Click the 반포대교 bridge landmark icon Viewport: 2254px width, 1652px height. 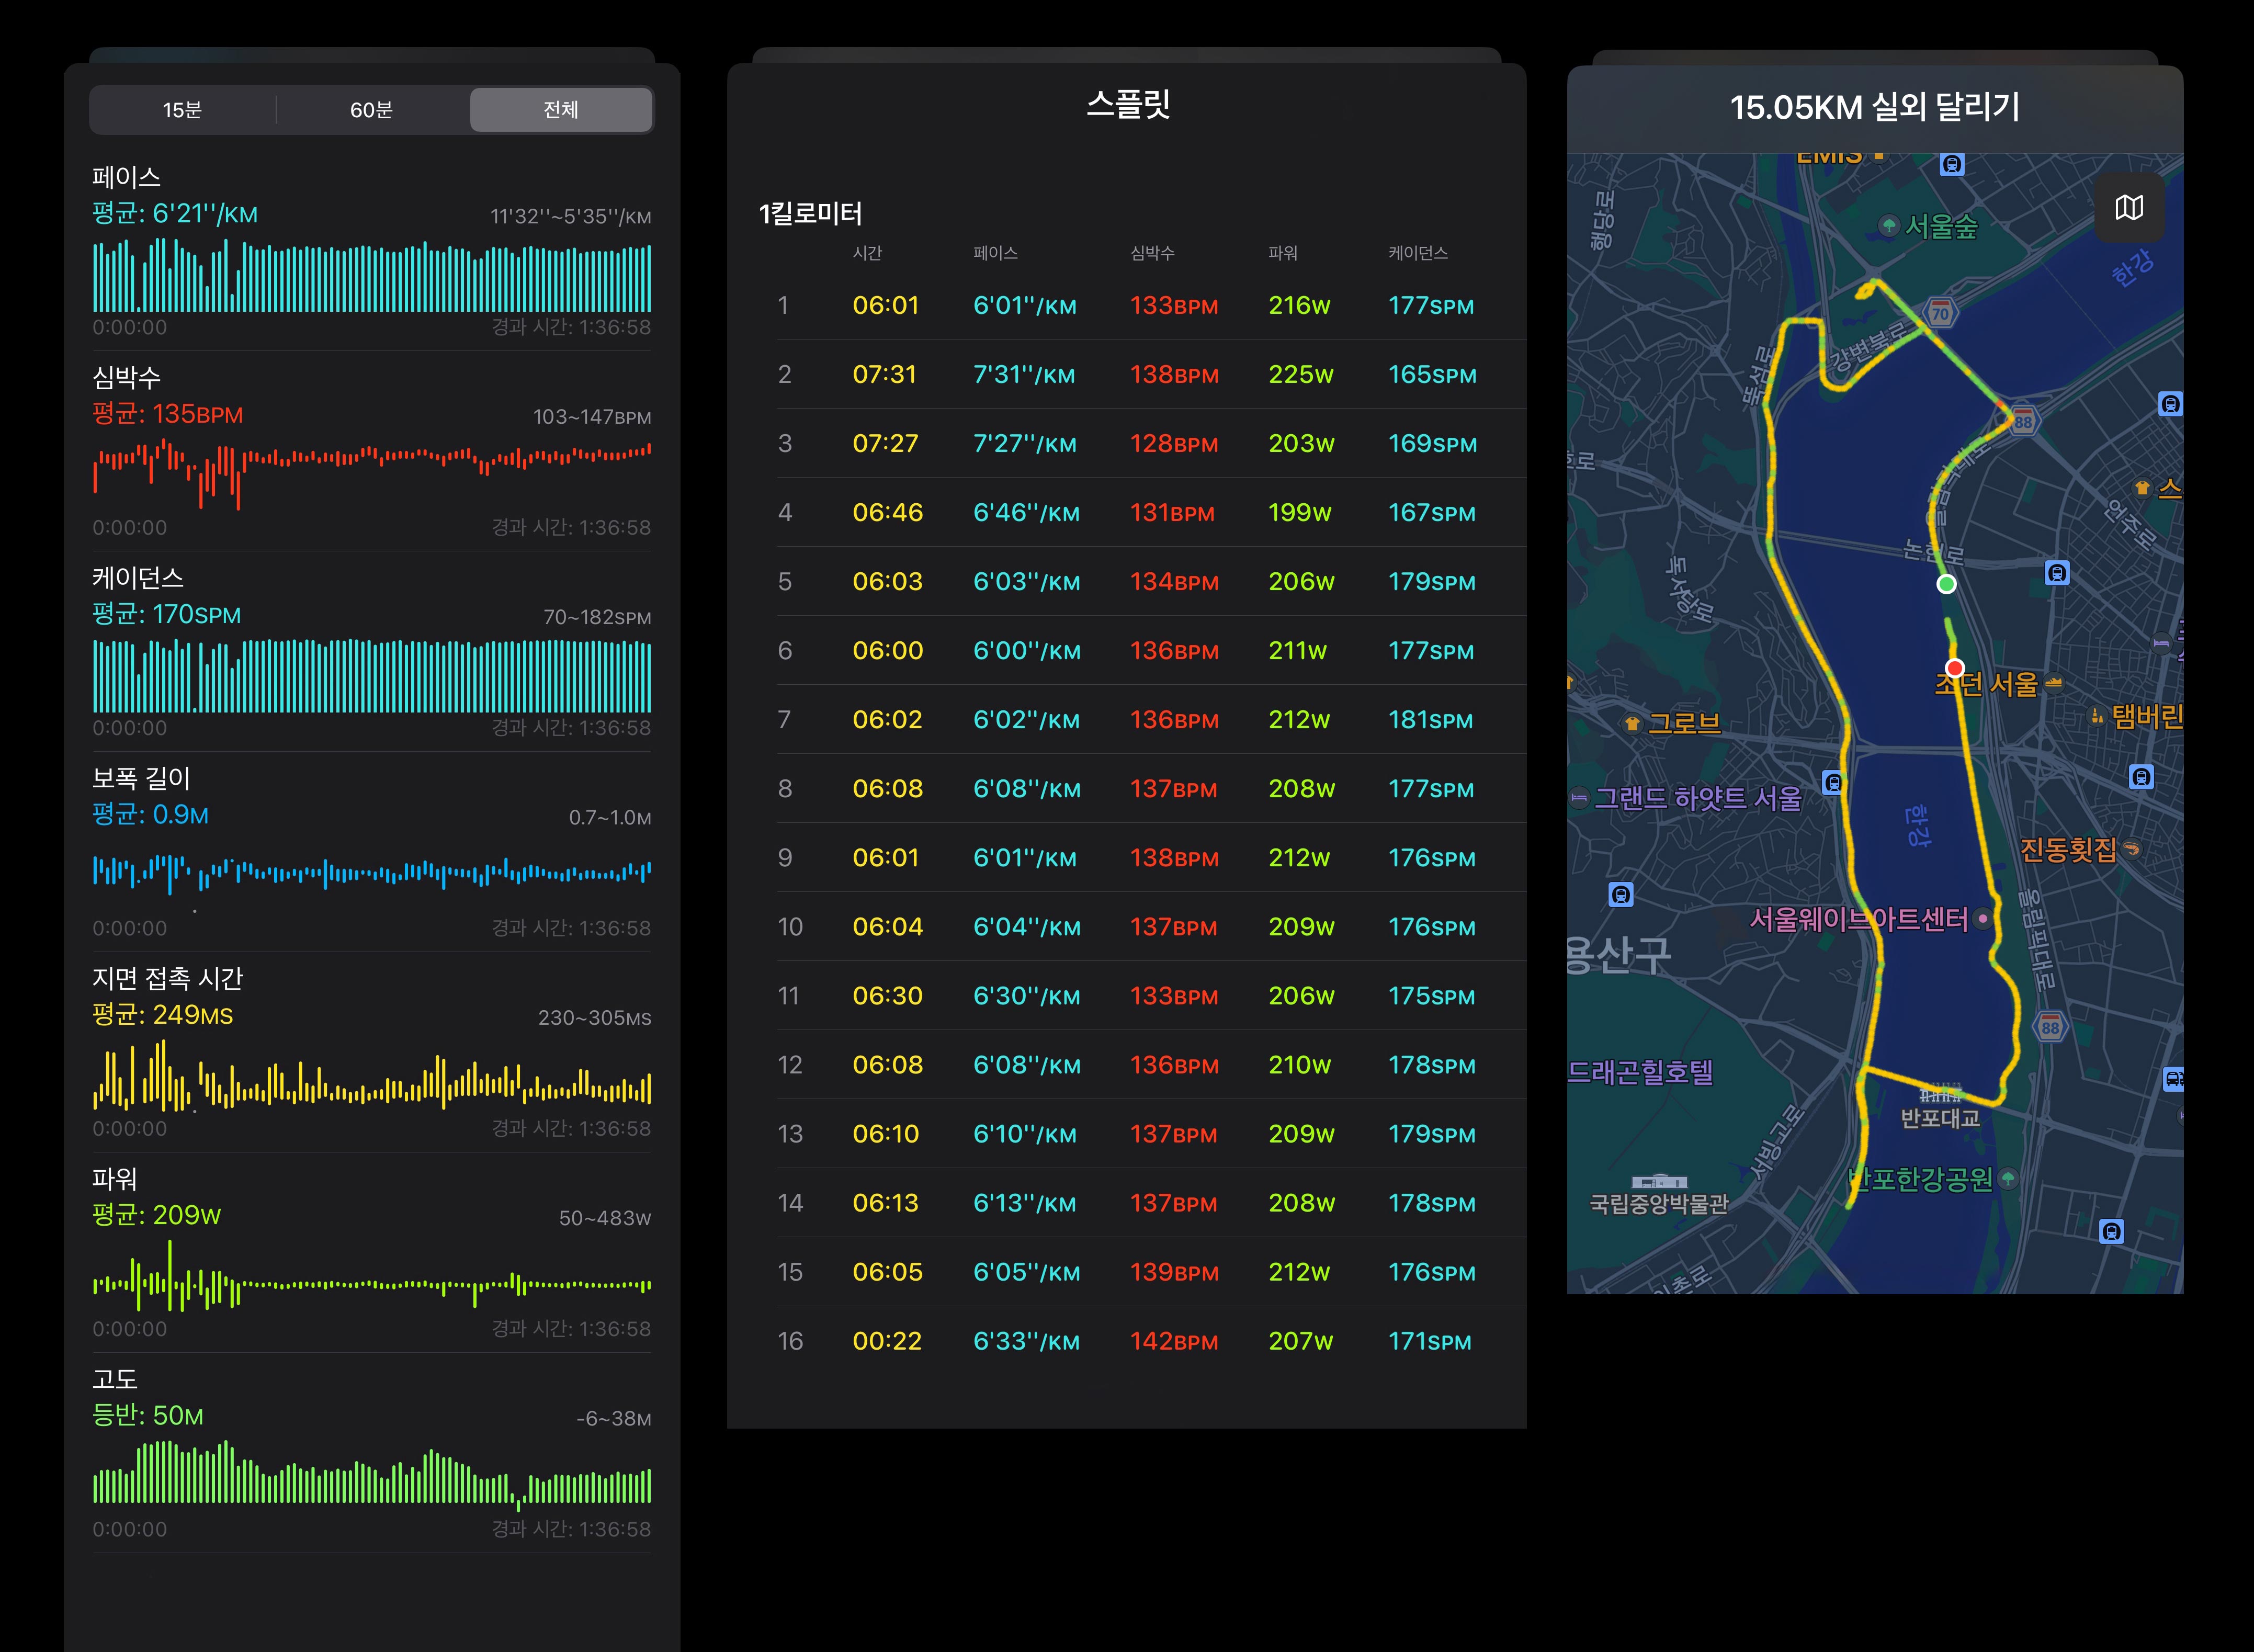coord(1940,1093)
